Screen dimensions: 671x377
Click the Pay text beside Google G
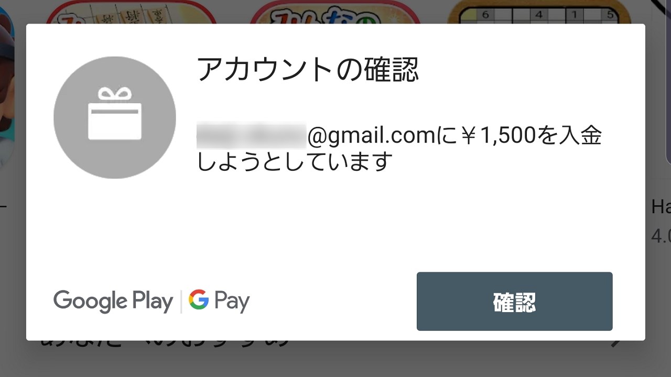tap(232, 302)
